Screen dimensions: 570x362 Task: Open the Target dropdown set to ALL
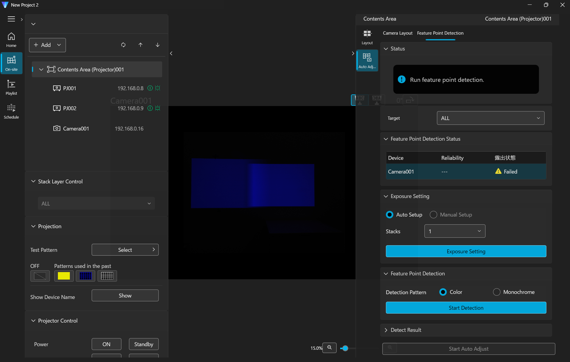[490, 118]
